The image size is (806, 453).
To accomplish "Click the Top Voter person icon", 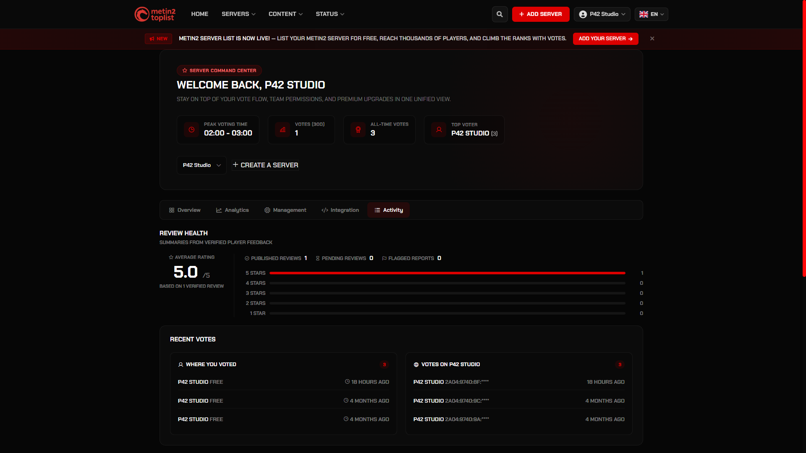I will tap(439, 130).
